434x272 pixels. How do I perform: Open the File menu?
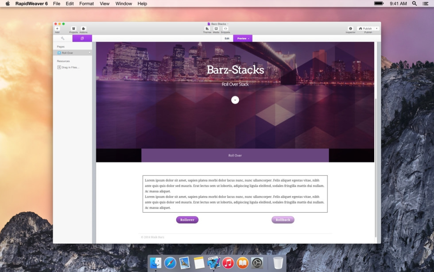(x=57, y=4)
